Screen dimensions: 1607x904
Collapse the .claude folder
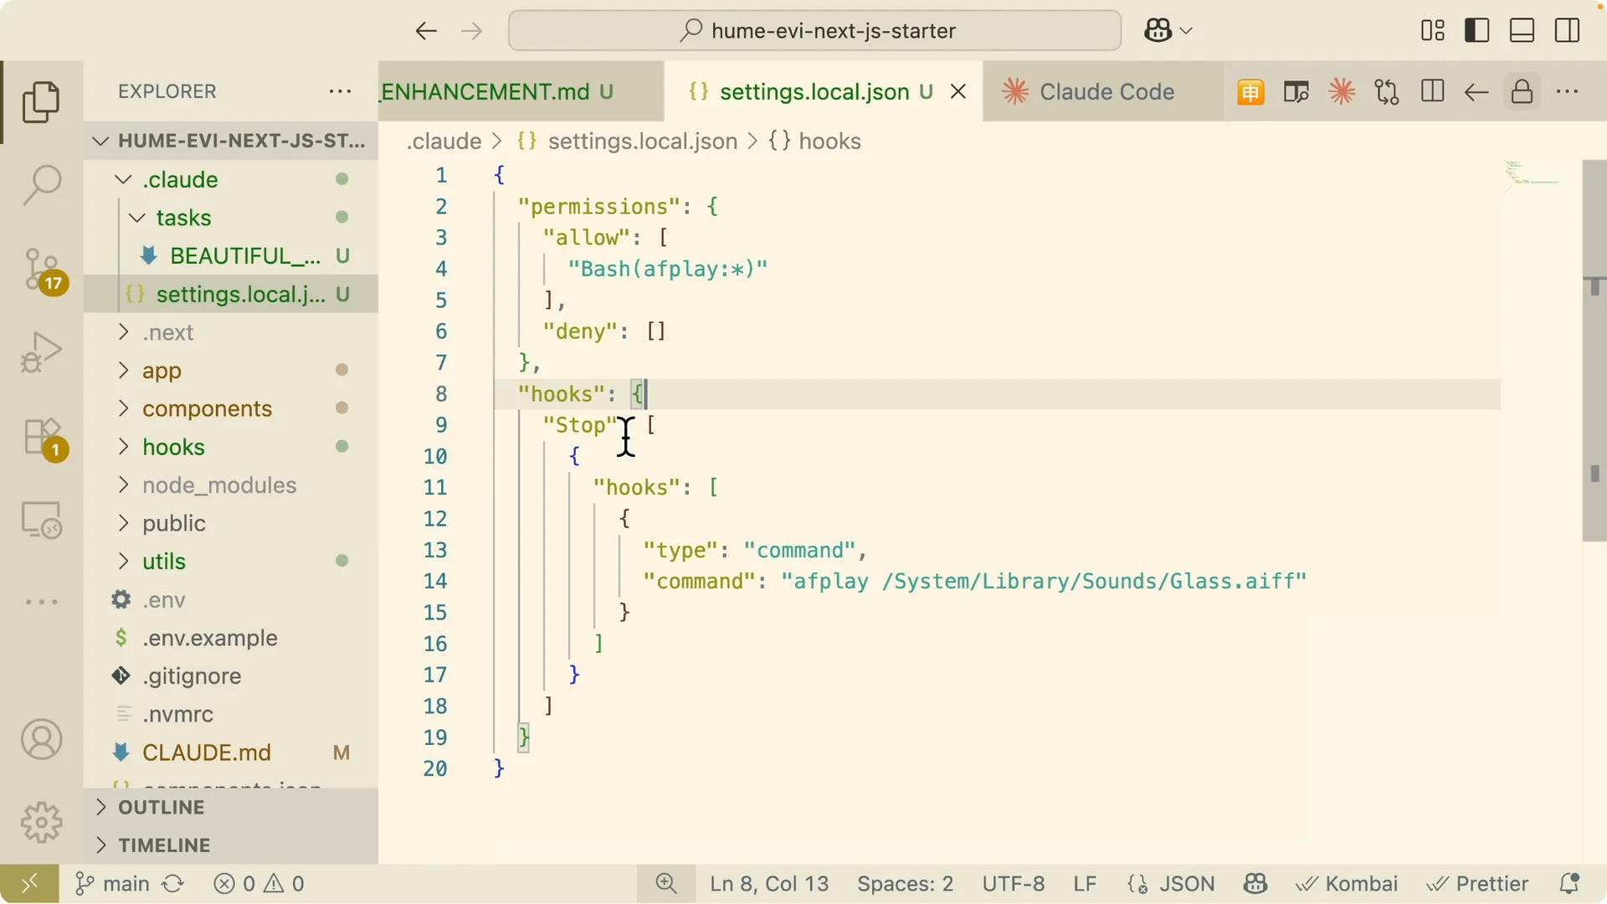(231, 179)
